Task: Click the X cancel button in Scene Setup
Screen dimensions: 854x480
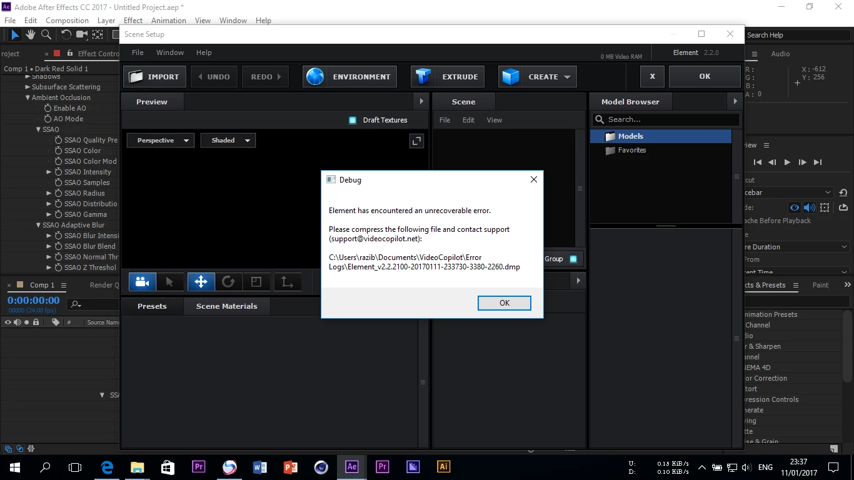Action: 652,76
